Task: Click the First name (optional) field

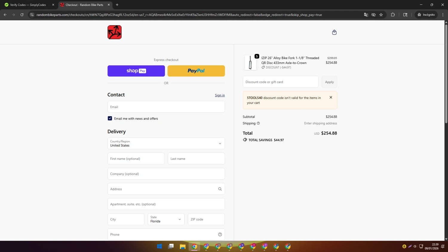Action: click(x=136, y=159)
